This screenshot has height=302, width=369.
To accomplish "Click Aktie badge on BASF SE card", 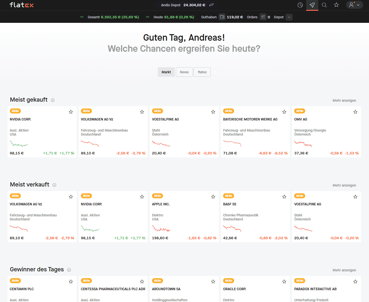I will tap(229, 196).
